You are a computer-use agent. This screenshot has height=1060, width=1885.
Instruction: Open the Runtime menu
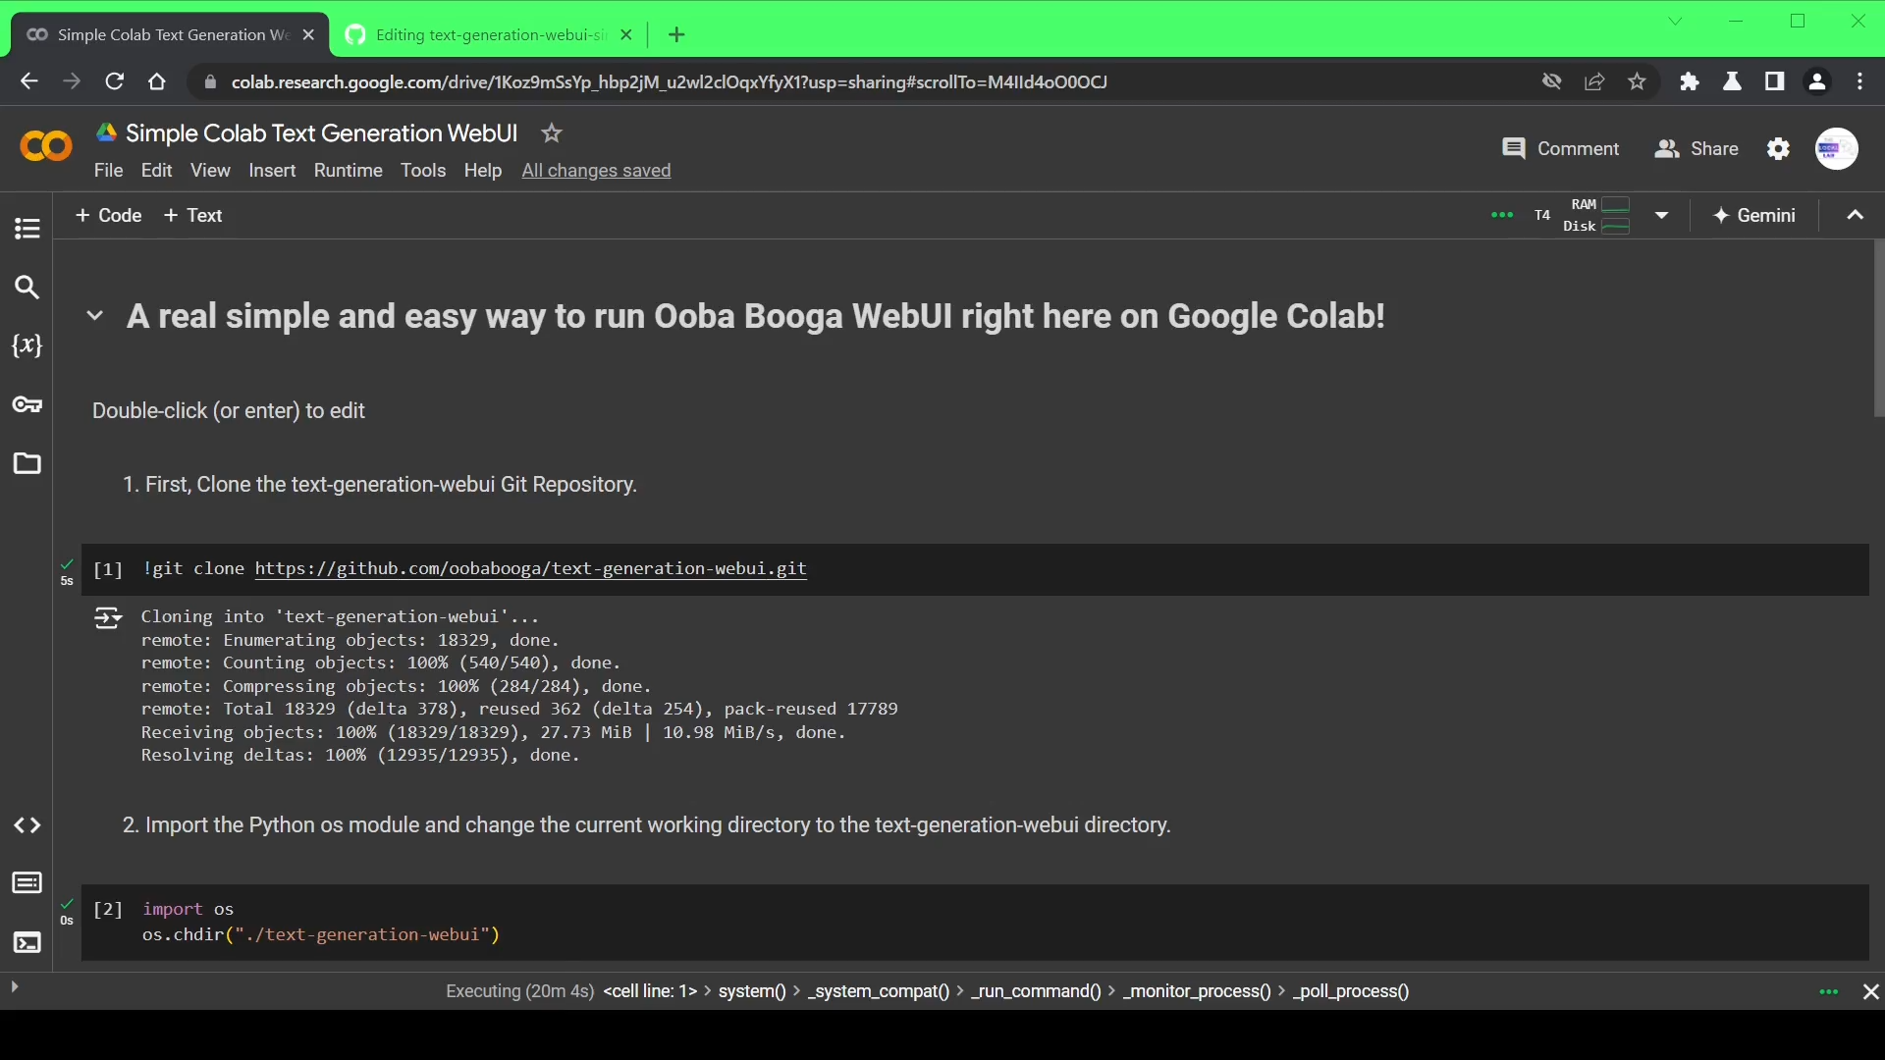(x=348, y=171)
